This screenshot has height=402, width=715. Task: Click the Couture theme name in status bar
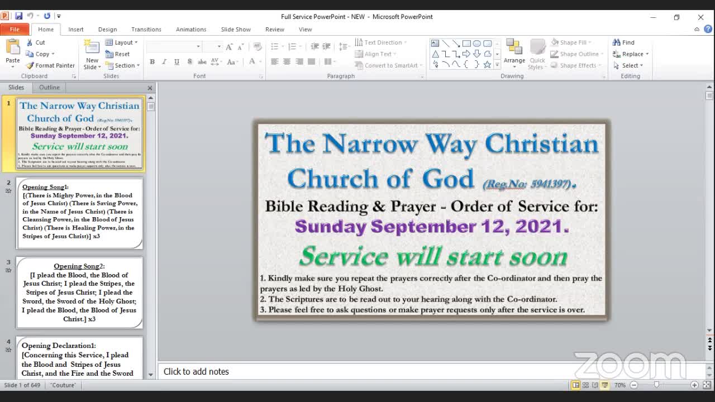tap(63, 385)
